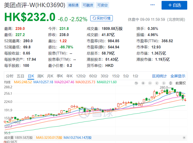Close the volume indicator panel
This screenshot has width=193, height=143.
point(184,138)
